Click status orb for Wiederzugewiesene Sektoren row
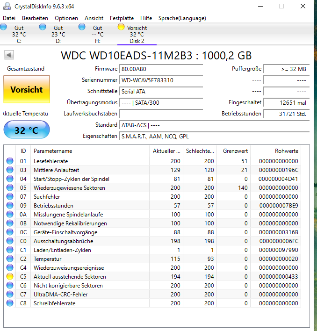Viewport: 317px width, 331px height. [10, 187]
